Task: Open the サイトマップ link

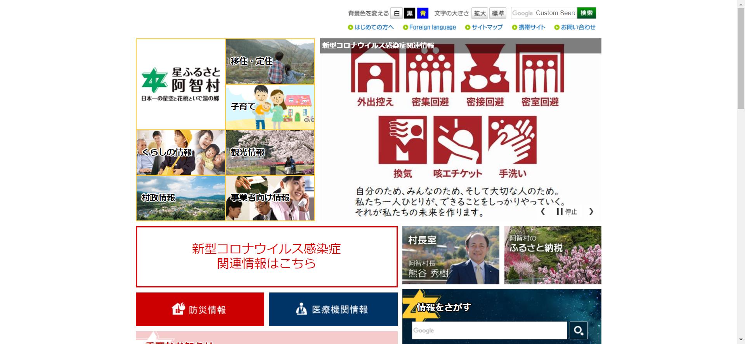Action: [x=484, y=27]
